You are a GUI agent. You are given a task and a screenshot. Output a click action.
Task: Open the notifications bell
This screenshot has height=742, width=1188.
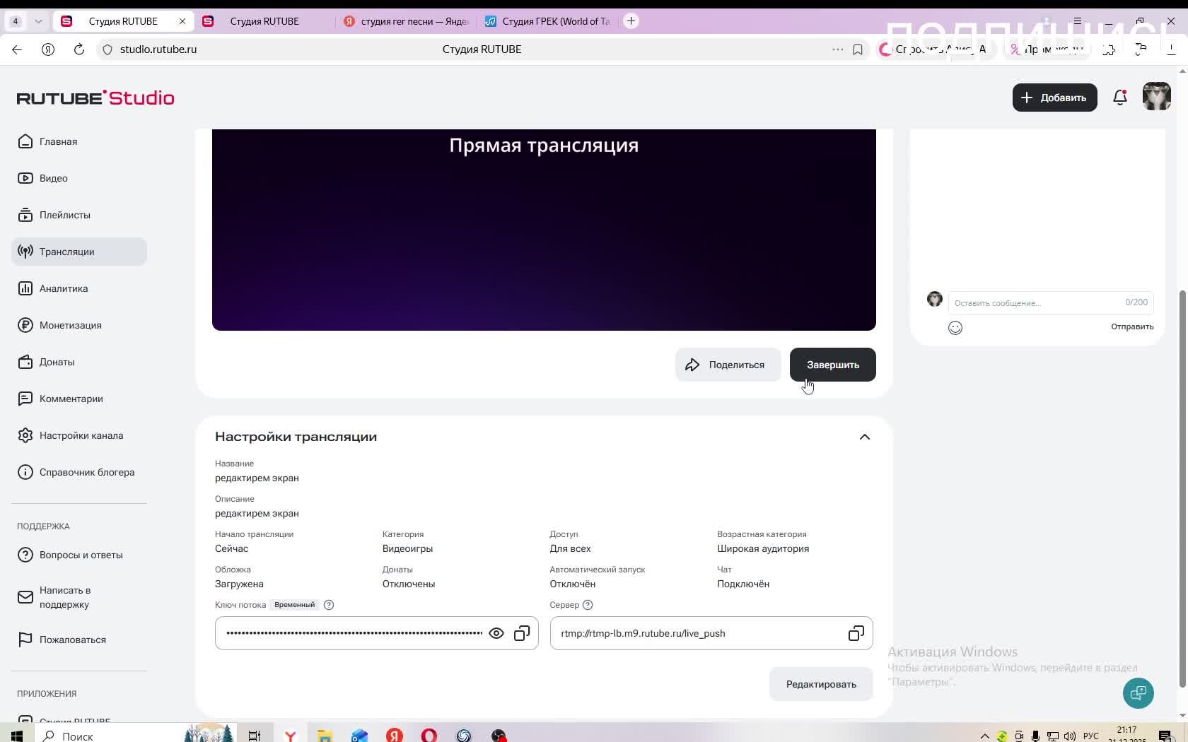coord(1120,98)
